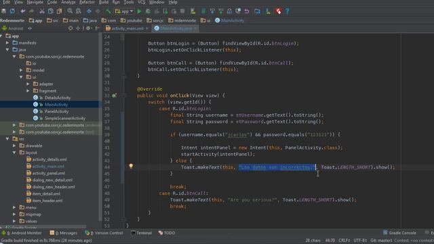Viewport: 434px width, 244px height.
Task: Collapse the java folder in project tree
Action: (7, 49)
